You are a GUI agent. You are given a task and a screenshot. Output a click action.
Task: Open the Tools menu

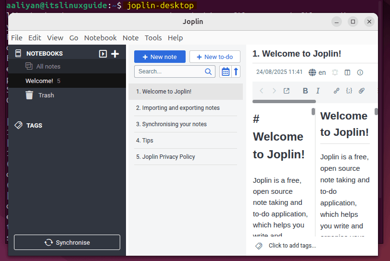[x=153, y=38]
